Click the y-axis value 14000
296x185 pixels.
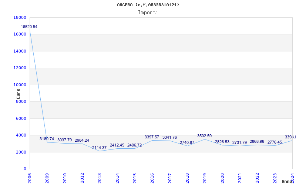tap(20, 51)
